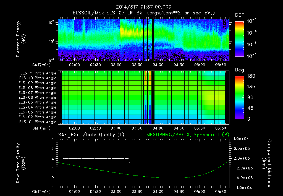This screenshot has height=196, width=283.
Task: Click the 10^-4 label on DEF color bar
Action: (251, 33)
